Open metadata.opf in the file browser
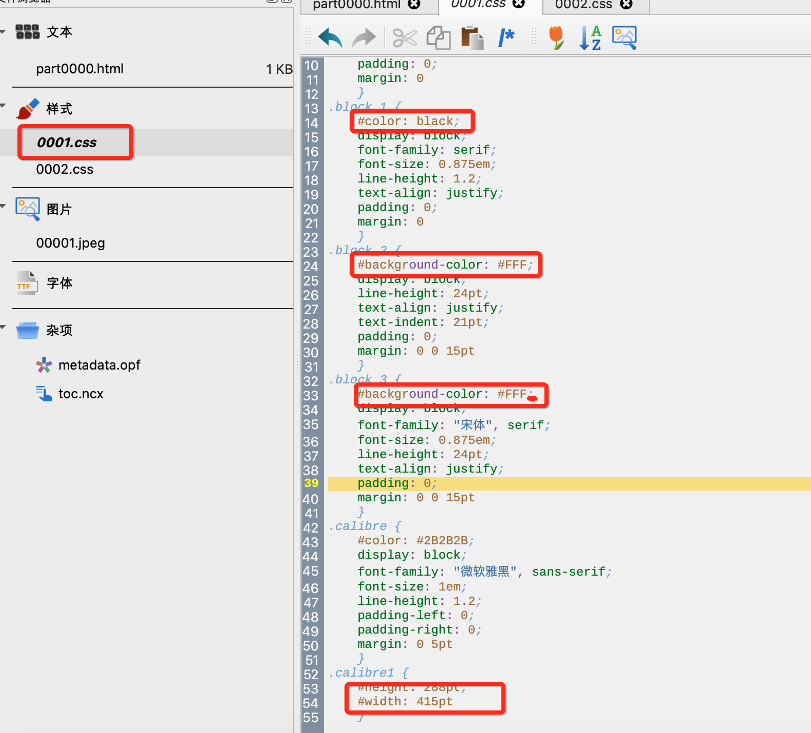 (x=99, y=365)
